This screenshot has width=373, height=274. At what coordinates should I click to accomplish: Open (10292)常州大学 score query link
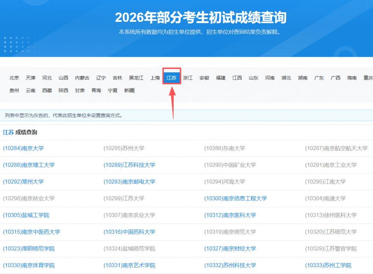23,182
